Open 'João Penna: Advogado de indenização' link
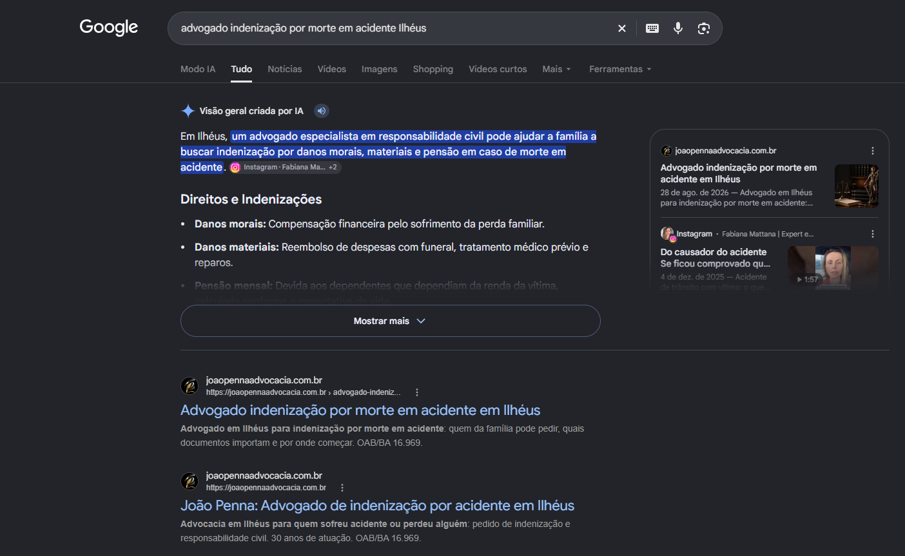The image size is (905, 556). point(377,506)
